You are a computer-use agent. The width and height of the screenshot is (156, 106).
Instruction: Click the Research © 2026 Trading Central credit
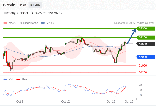(x=134, y=23)
